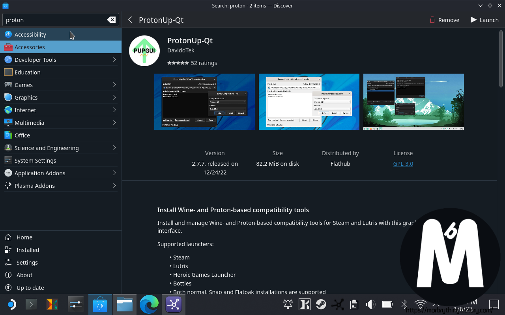Viewport: 505px width, 315px height.
Task: Click the Graphics globe icon
Action: [x=8, y=97]
